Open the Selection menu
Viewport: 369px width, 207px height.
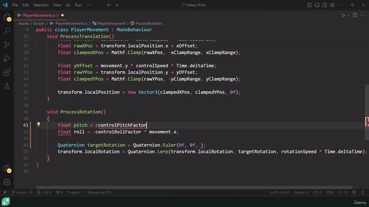point(41,5)
